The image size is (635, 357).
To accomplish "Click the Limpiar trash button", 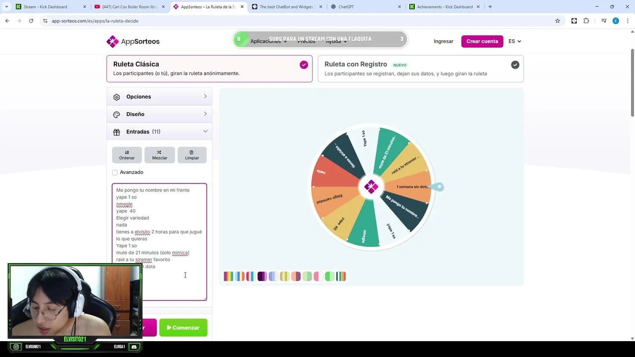I will pos(192,155).
